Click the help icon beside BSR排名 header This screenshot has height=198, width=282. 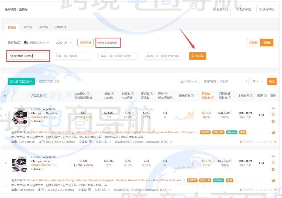pyautogui.click(x=88, y=94)
